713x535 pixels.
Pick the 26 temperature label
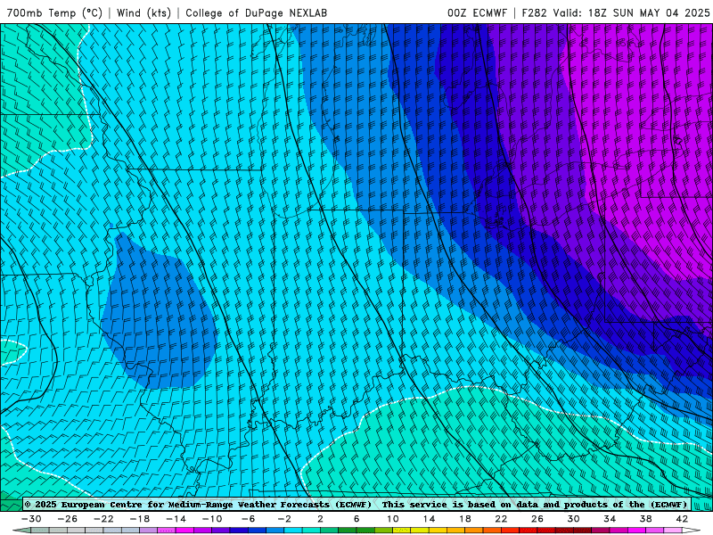537,519
